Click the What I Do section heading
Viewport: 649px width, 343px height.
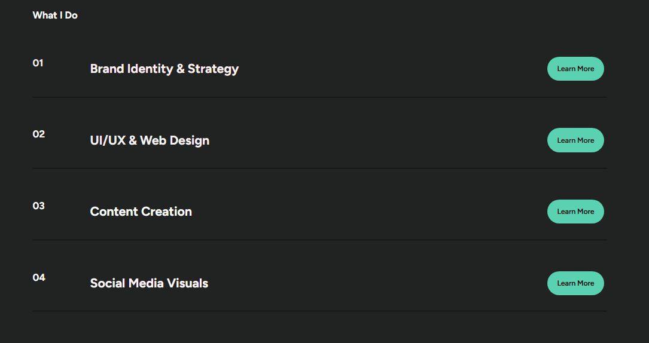(x=55, y=16)
